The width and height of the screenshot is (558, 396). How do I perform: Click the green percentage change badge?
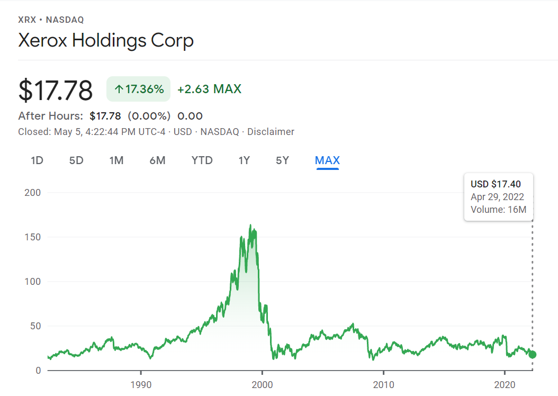(138, 89)
